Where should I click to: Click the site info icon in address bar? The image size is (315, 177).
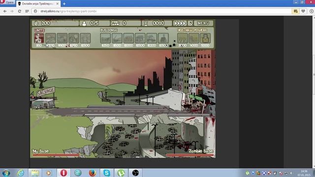[35, 11]
